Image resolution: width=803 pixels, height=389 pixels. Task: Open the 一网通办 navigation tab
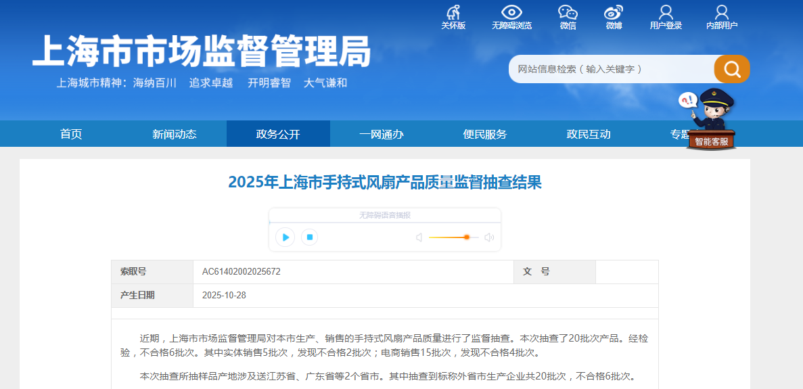coord(382,134)
